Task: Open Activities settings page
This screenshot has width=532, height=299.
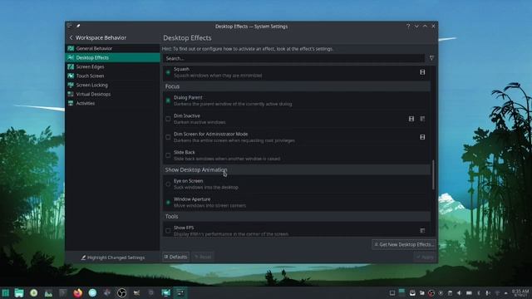Action: (112, 103)
